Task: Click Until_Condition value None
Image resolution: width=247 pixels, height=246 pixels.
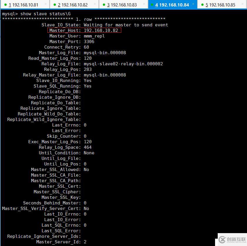Action: tap(89, 153)
